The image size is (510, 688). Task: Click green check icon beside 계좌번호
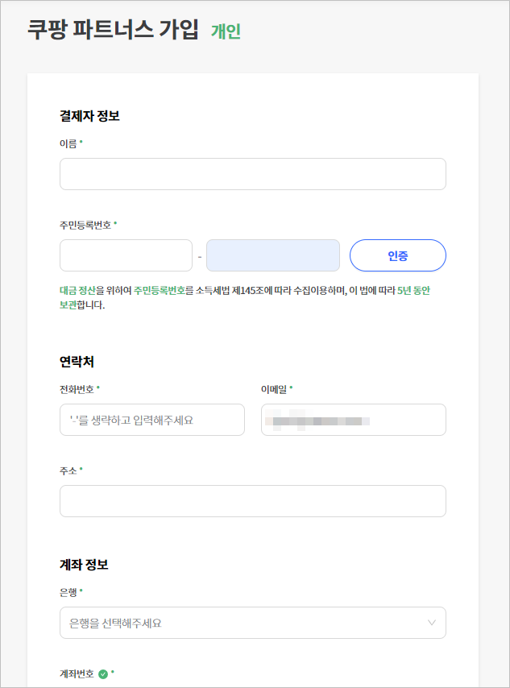click(x=103, y=674)
